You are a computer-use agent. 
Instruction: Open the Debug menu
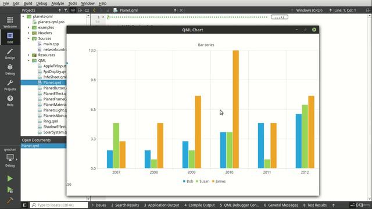click(x=41, y=3)
